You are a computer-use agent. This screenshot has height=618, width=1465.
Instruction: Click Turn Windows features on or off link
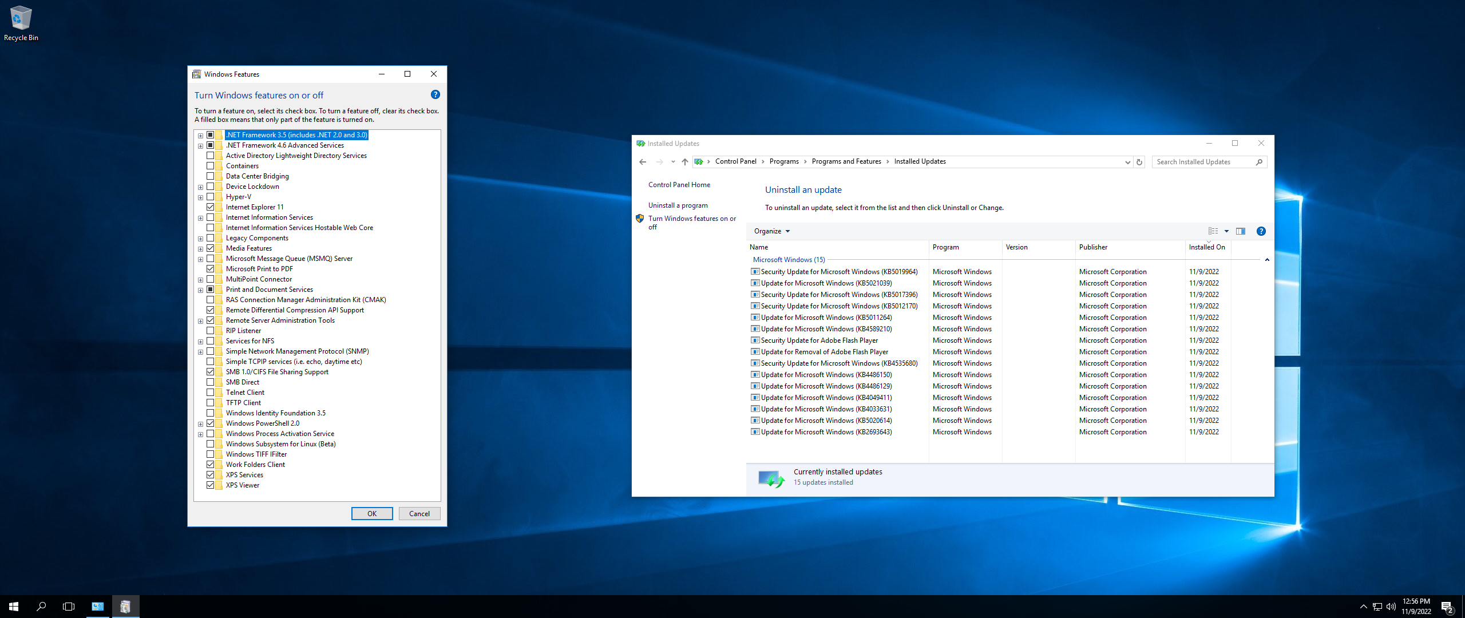pos(692,223)
